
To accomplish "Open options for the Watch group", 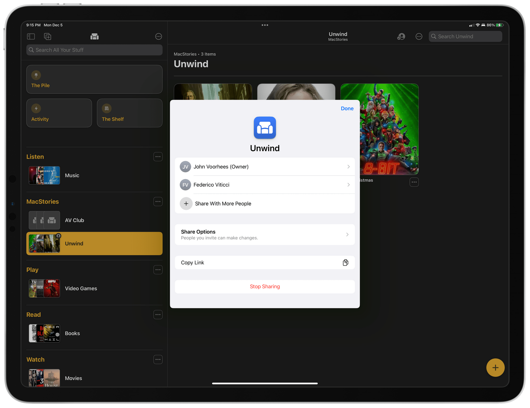I will coord(158,359).
